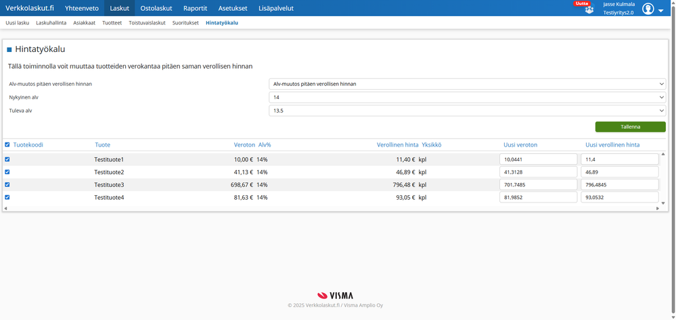Toggle the select-all checkbox beside Tuotekoodi
Viewport: 676px width, 320px height.
(7, 145)
